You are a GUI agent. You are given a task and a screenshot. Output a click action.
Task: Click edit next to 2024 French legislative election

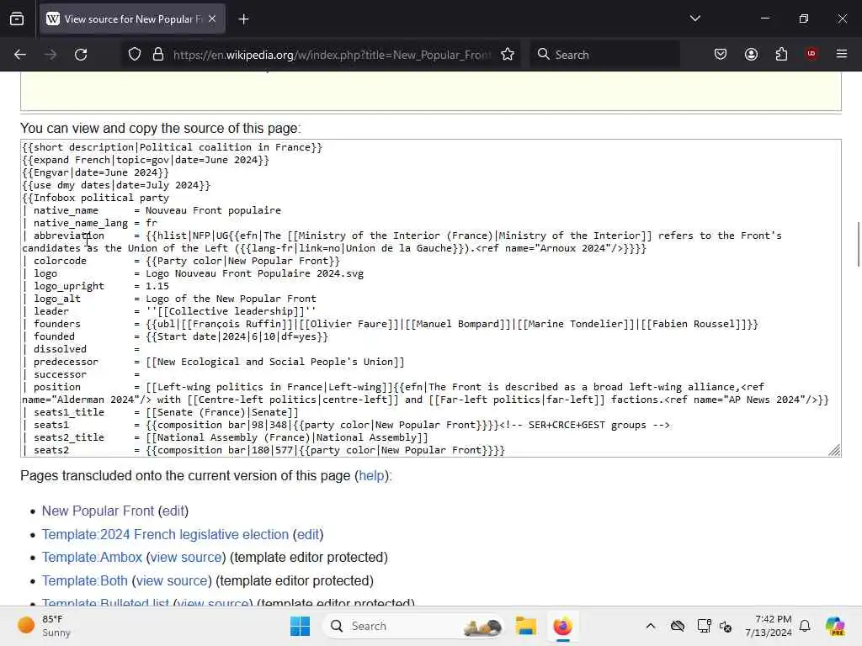[308, 534]
